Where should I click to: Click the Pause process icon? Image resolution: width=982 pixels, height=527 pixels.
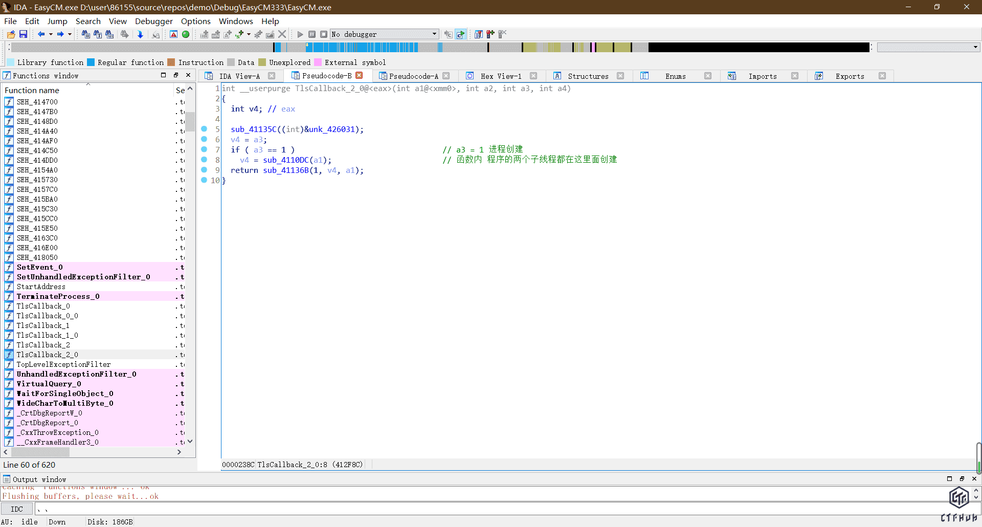[x=312, y=34]
